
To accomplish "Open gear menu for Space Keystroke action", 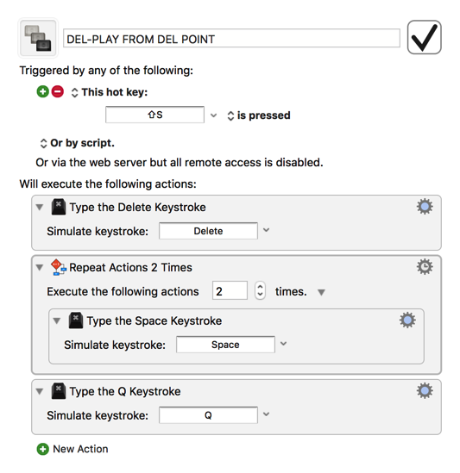I will point(407,320).
